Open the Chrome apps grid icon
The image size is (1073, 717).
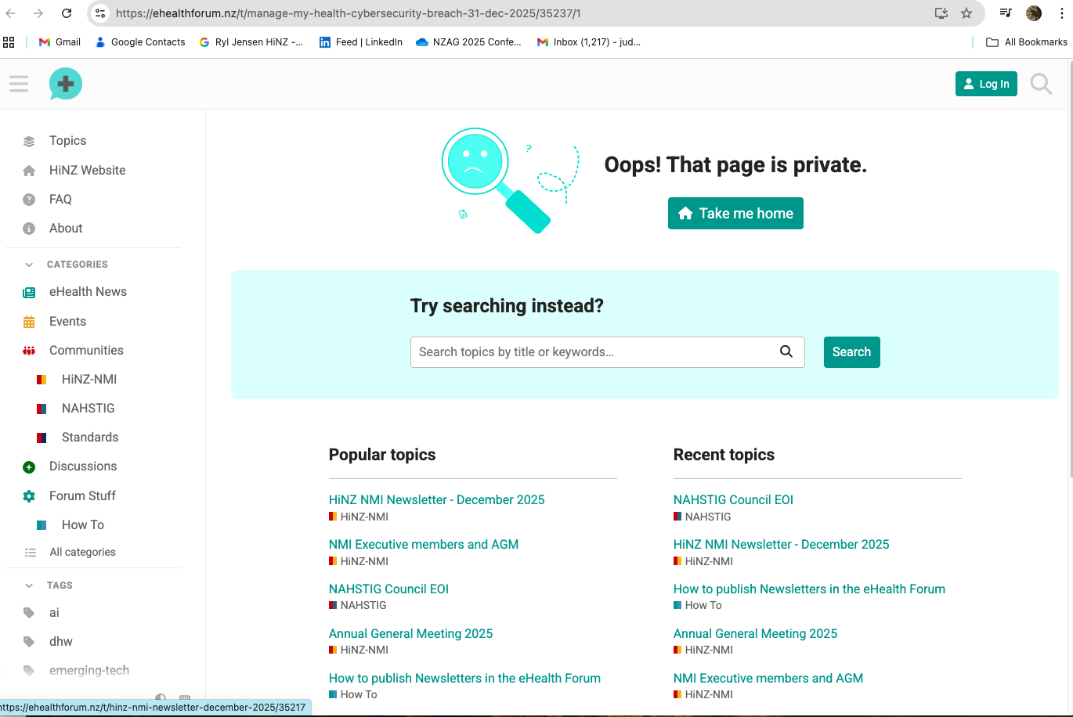(9, 42)
